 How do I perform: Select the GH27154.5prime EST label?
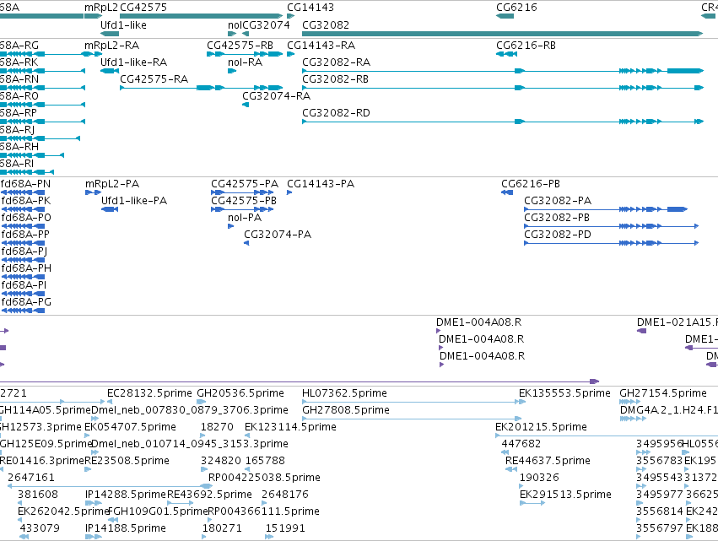coord(663,393)
